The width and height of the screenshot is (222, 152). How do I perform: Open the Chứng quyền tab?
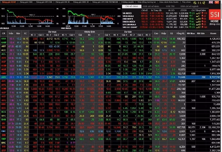127,2
